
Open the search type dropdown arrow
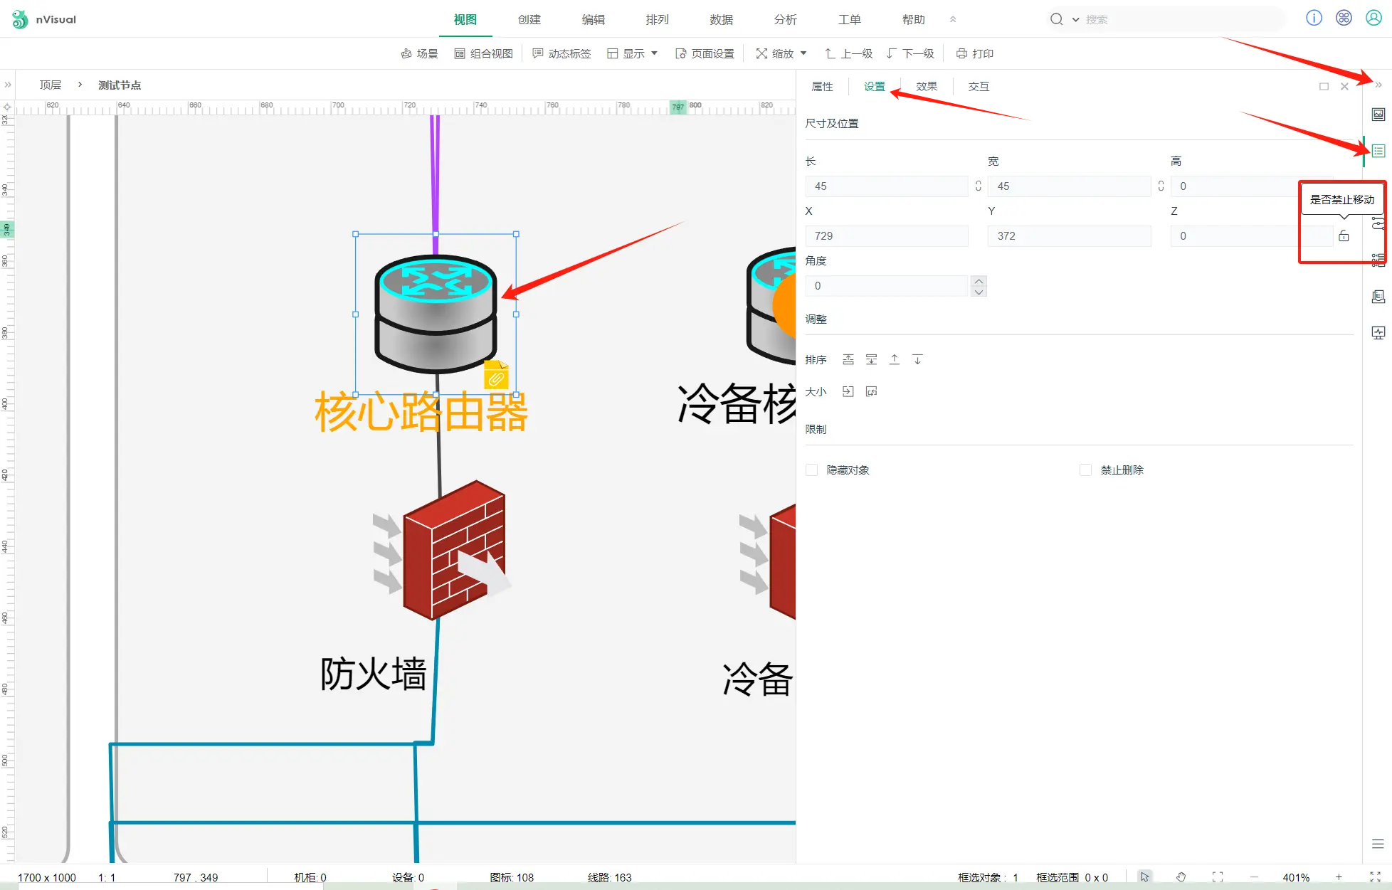pos(1075,19)
